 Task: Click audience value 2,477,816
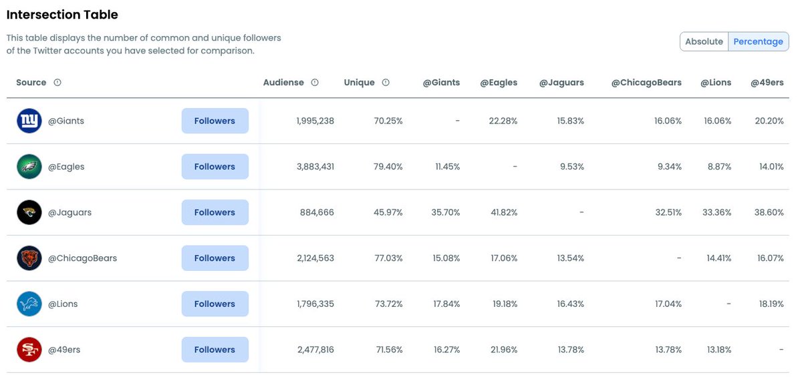[315, 350]
